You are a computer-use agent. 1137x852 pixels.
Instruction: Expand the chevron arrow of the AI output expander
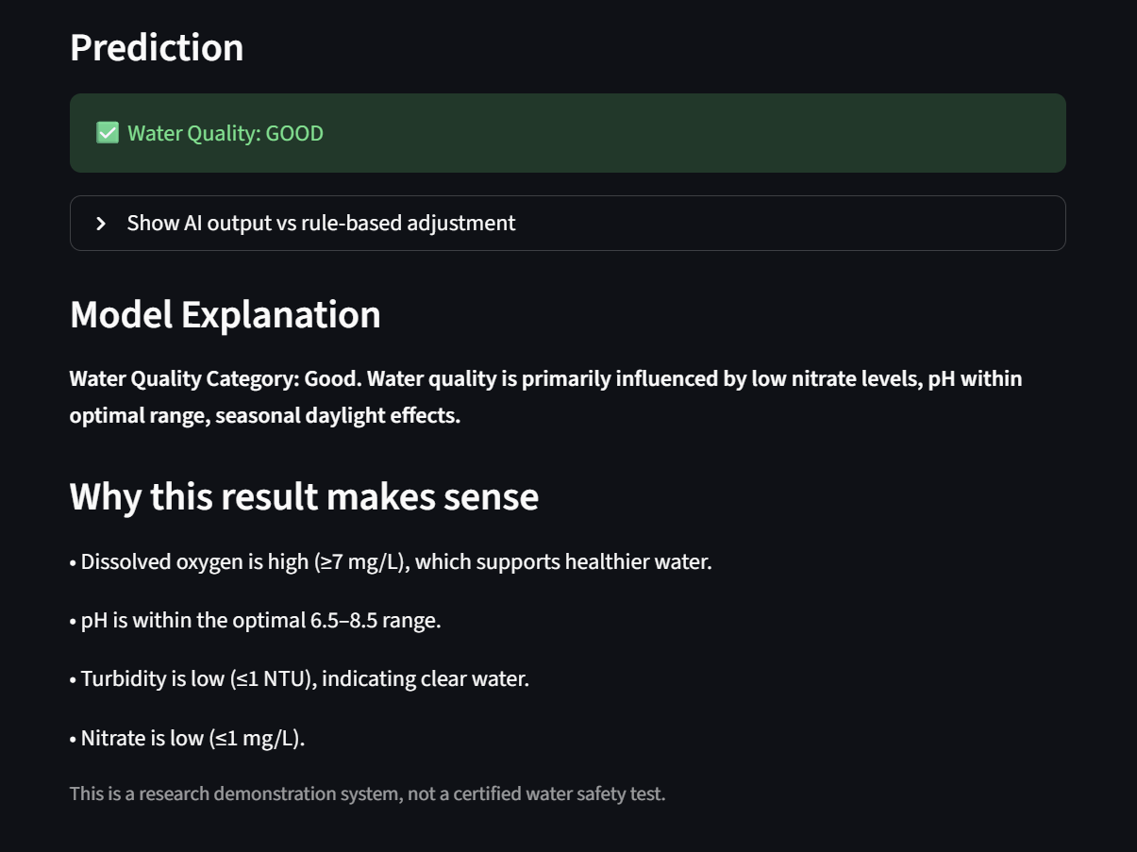pyautogui.click(x=101, y=224)
